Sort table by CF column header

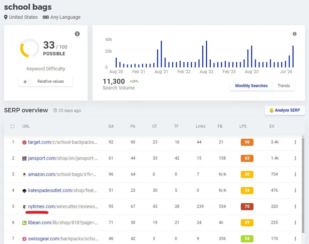154,126
